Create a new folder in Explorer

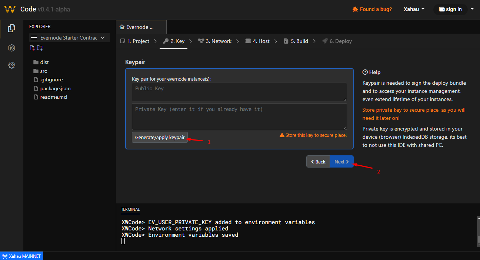[40, 48]
